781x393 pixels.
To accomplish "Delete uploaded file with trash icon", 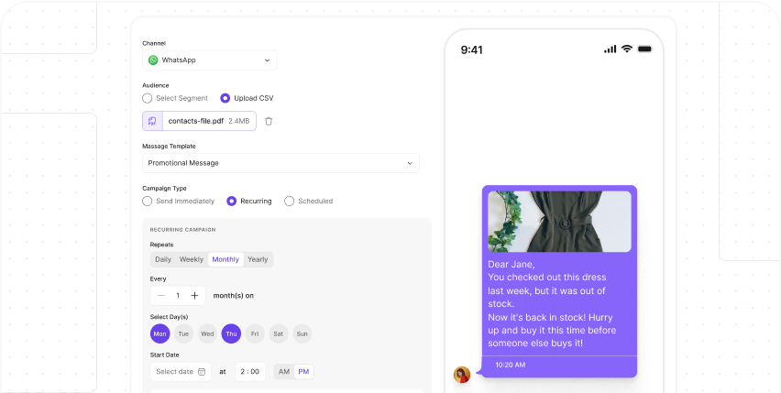I will [269, 121].
